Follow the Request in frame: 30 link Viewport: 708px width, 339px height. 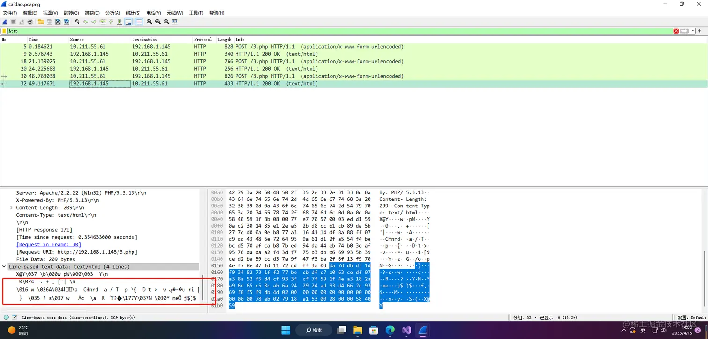(x=49, y=244)
